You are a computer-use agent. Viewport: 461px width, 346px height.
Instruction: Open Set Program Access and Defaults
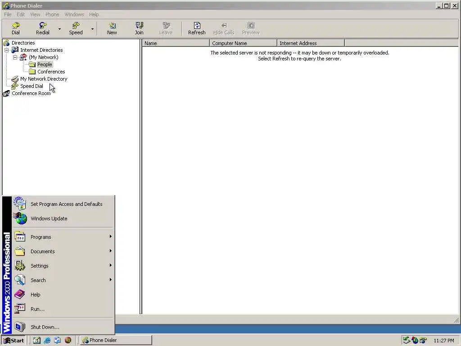[x=63, y=204]
